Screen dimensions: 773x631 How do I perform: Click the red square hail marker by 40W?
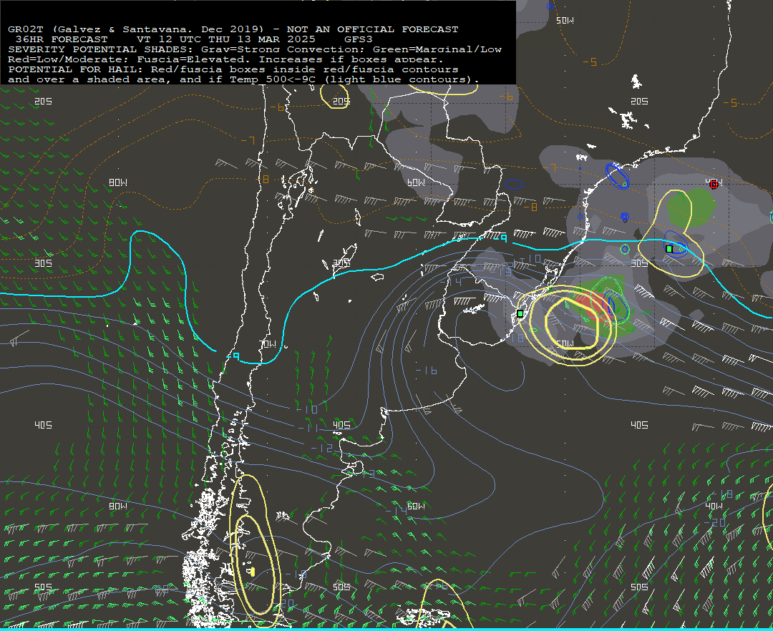pyautogui.click(x=714, y=185)
